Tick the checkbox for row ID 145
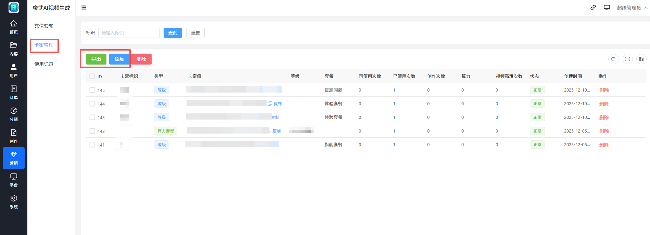650x235 pixels. 92,90
